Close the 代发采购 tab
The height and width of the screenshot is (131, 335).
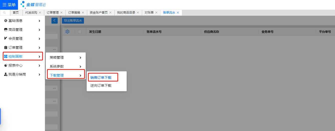(40, 13)
